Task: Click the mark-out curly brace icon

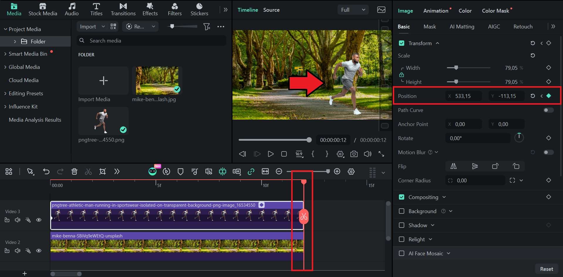Action: pyautogui.click(x=327, y=154)
